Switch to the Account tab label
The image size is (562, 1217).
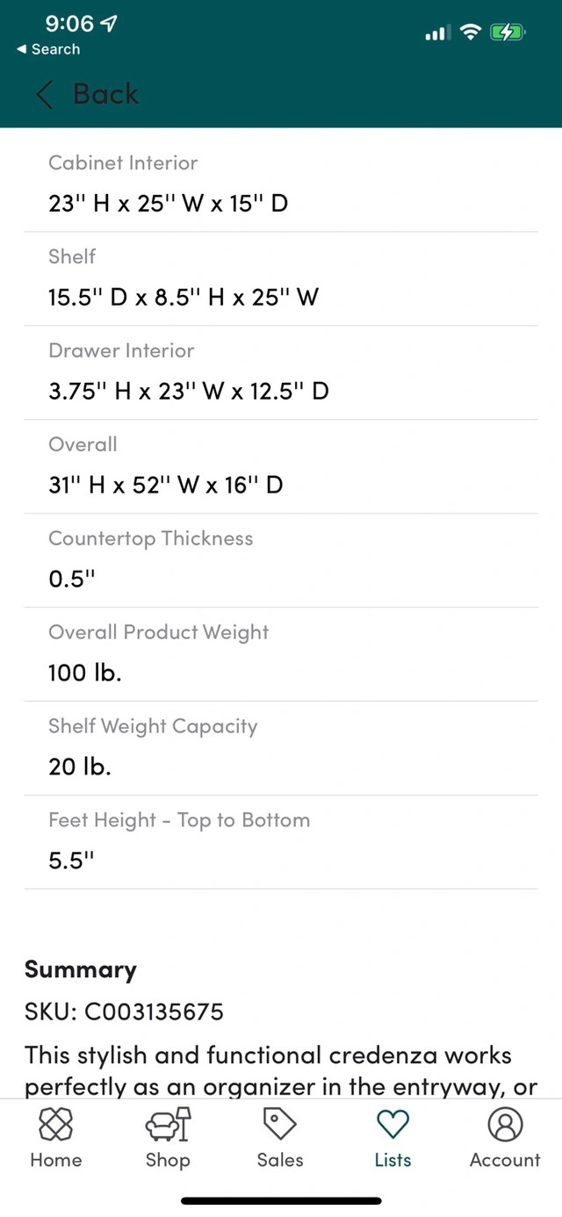point(505,1160)
